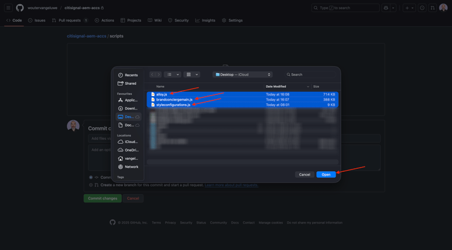Viewport: 452px width, 250px height.
Task: Sort files by Size column
Action: [316, 87]
